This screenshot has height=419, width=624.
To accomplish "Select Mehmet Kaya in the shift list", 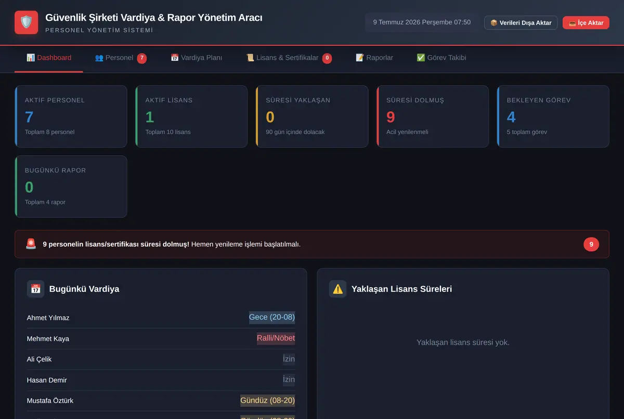I will coord(48,338).
